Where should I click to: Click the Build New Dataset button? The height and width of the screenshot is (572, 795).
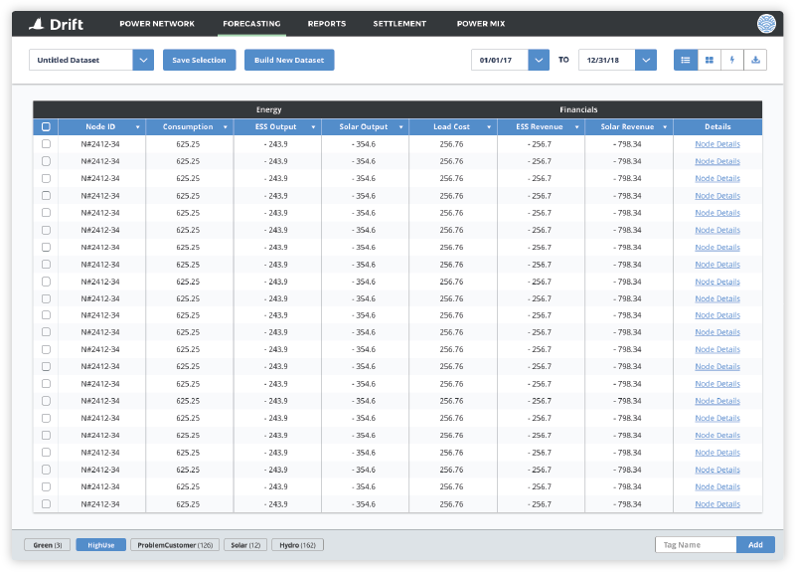click(289, 60)
